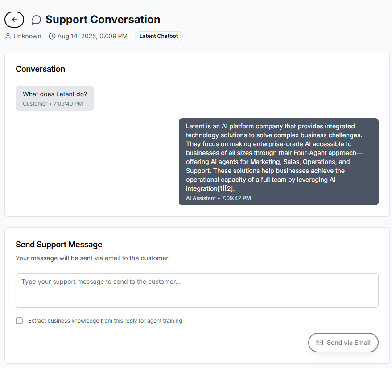Click the envelope icon in the Send button

[319, 343]
